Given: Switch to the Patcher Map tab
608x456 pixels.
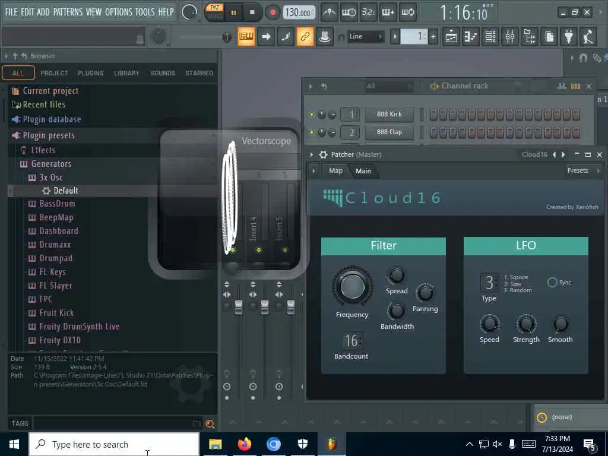Looking at the screenshot, I should coord(336,170).
